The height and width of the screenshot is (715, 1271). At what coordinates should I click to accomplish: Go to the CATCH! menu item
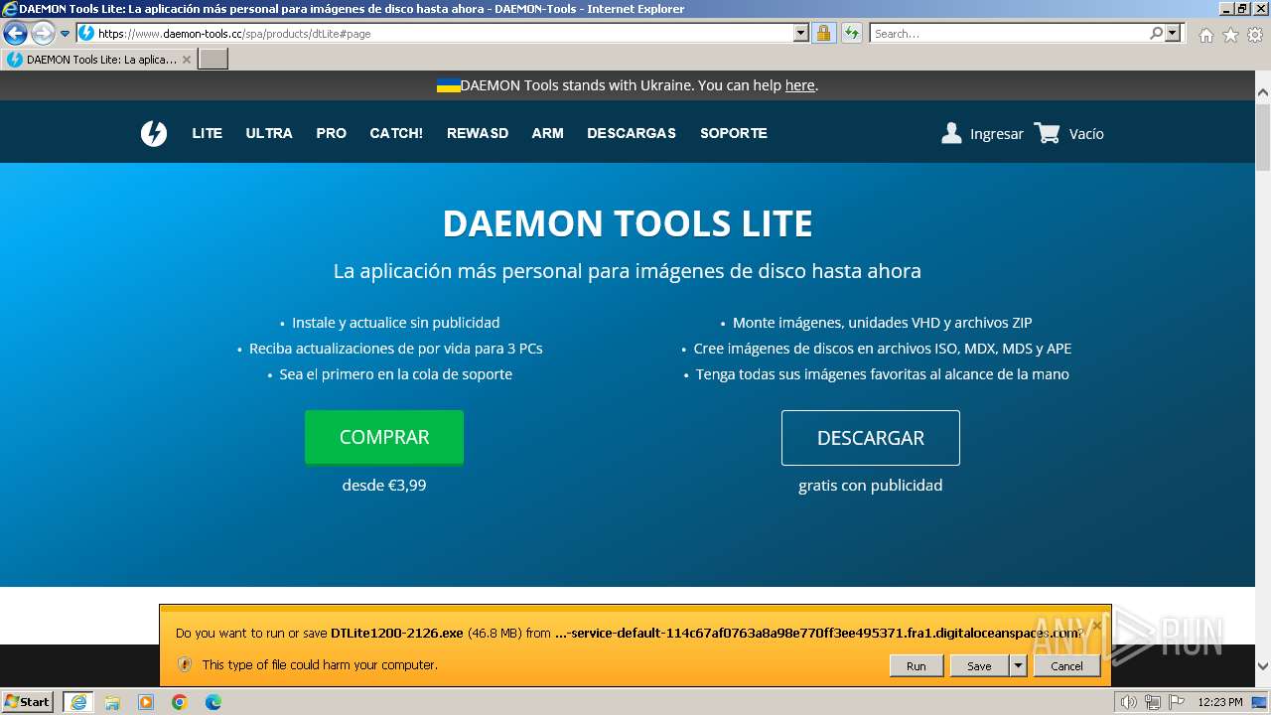coord(396,133)
